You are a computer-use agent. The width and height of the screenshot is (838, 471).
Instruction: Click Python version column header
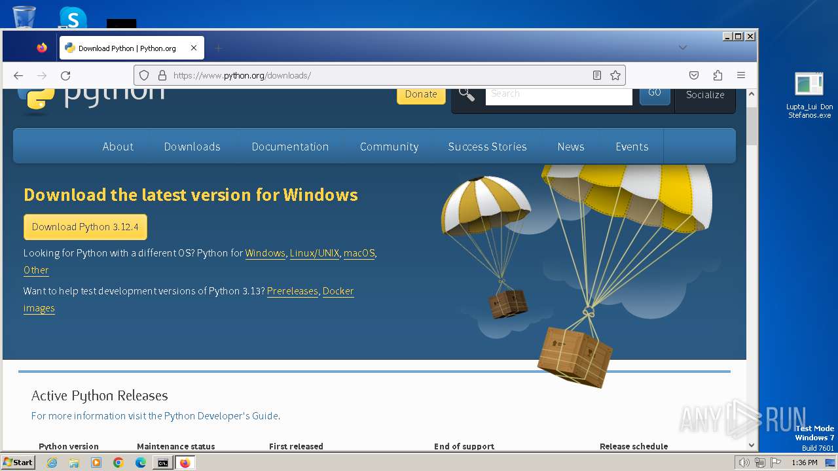tap(69, 446)
